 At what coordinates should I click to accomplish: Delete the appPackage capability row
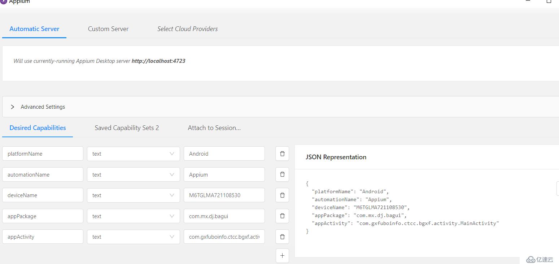click(282, 216)
